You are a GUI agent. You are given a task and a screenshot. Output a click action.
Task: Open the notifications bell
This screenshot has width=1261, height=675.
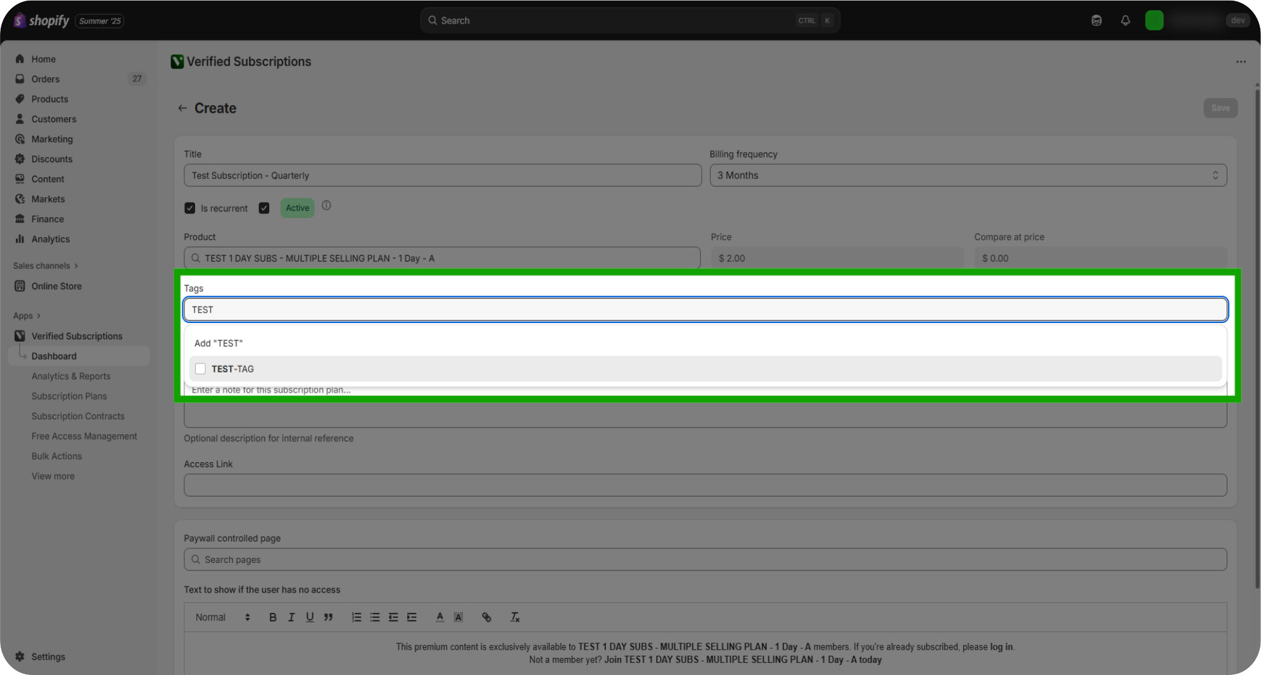pyautogui.click(x=1125, y=20)
